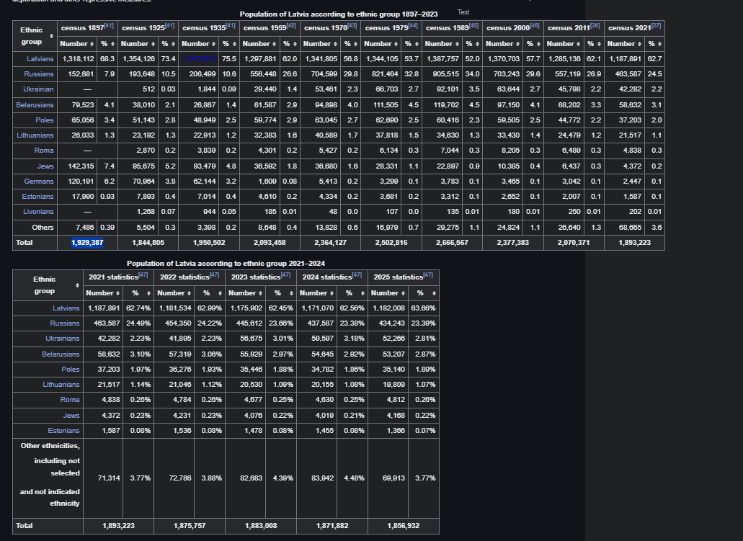Open Roma link in 2021–2024 statistics table
This screenshot has height=541, width=743.
(70, 399)
